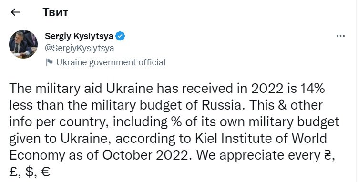
Task: Click the blue verified badge
Action: (120, 36)
